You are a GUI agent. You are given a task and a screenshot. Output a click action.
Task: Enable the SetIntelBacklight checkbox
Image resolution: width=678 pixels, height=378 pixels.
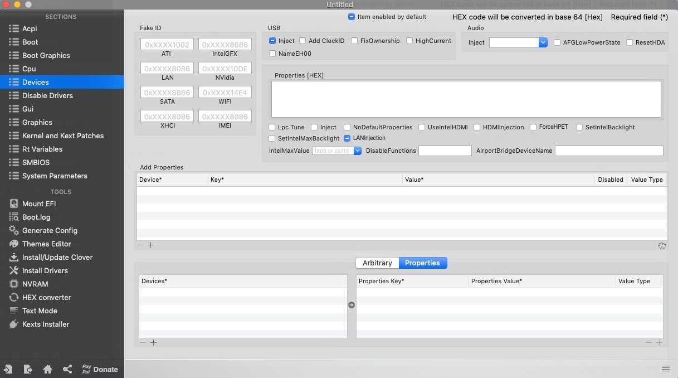[579, 127]
